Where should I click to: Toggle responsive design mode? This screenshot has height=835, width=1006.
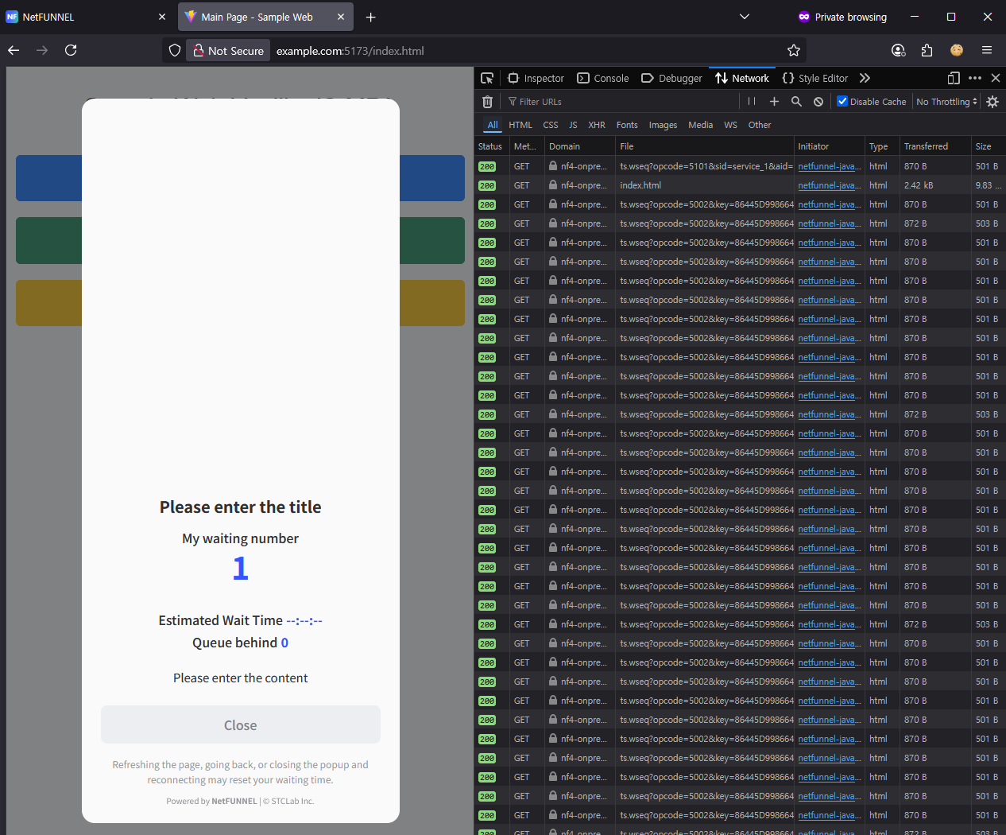pos(954,78)
